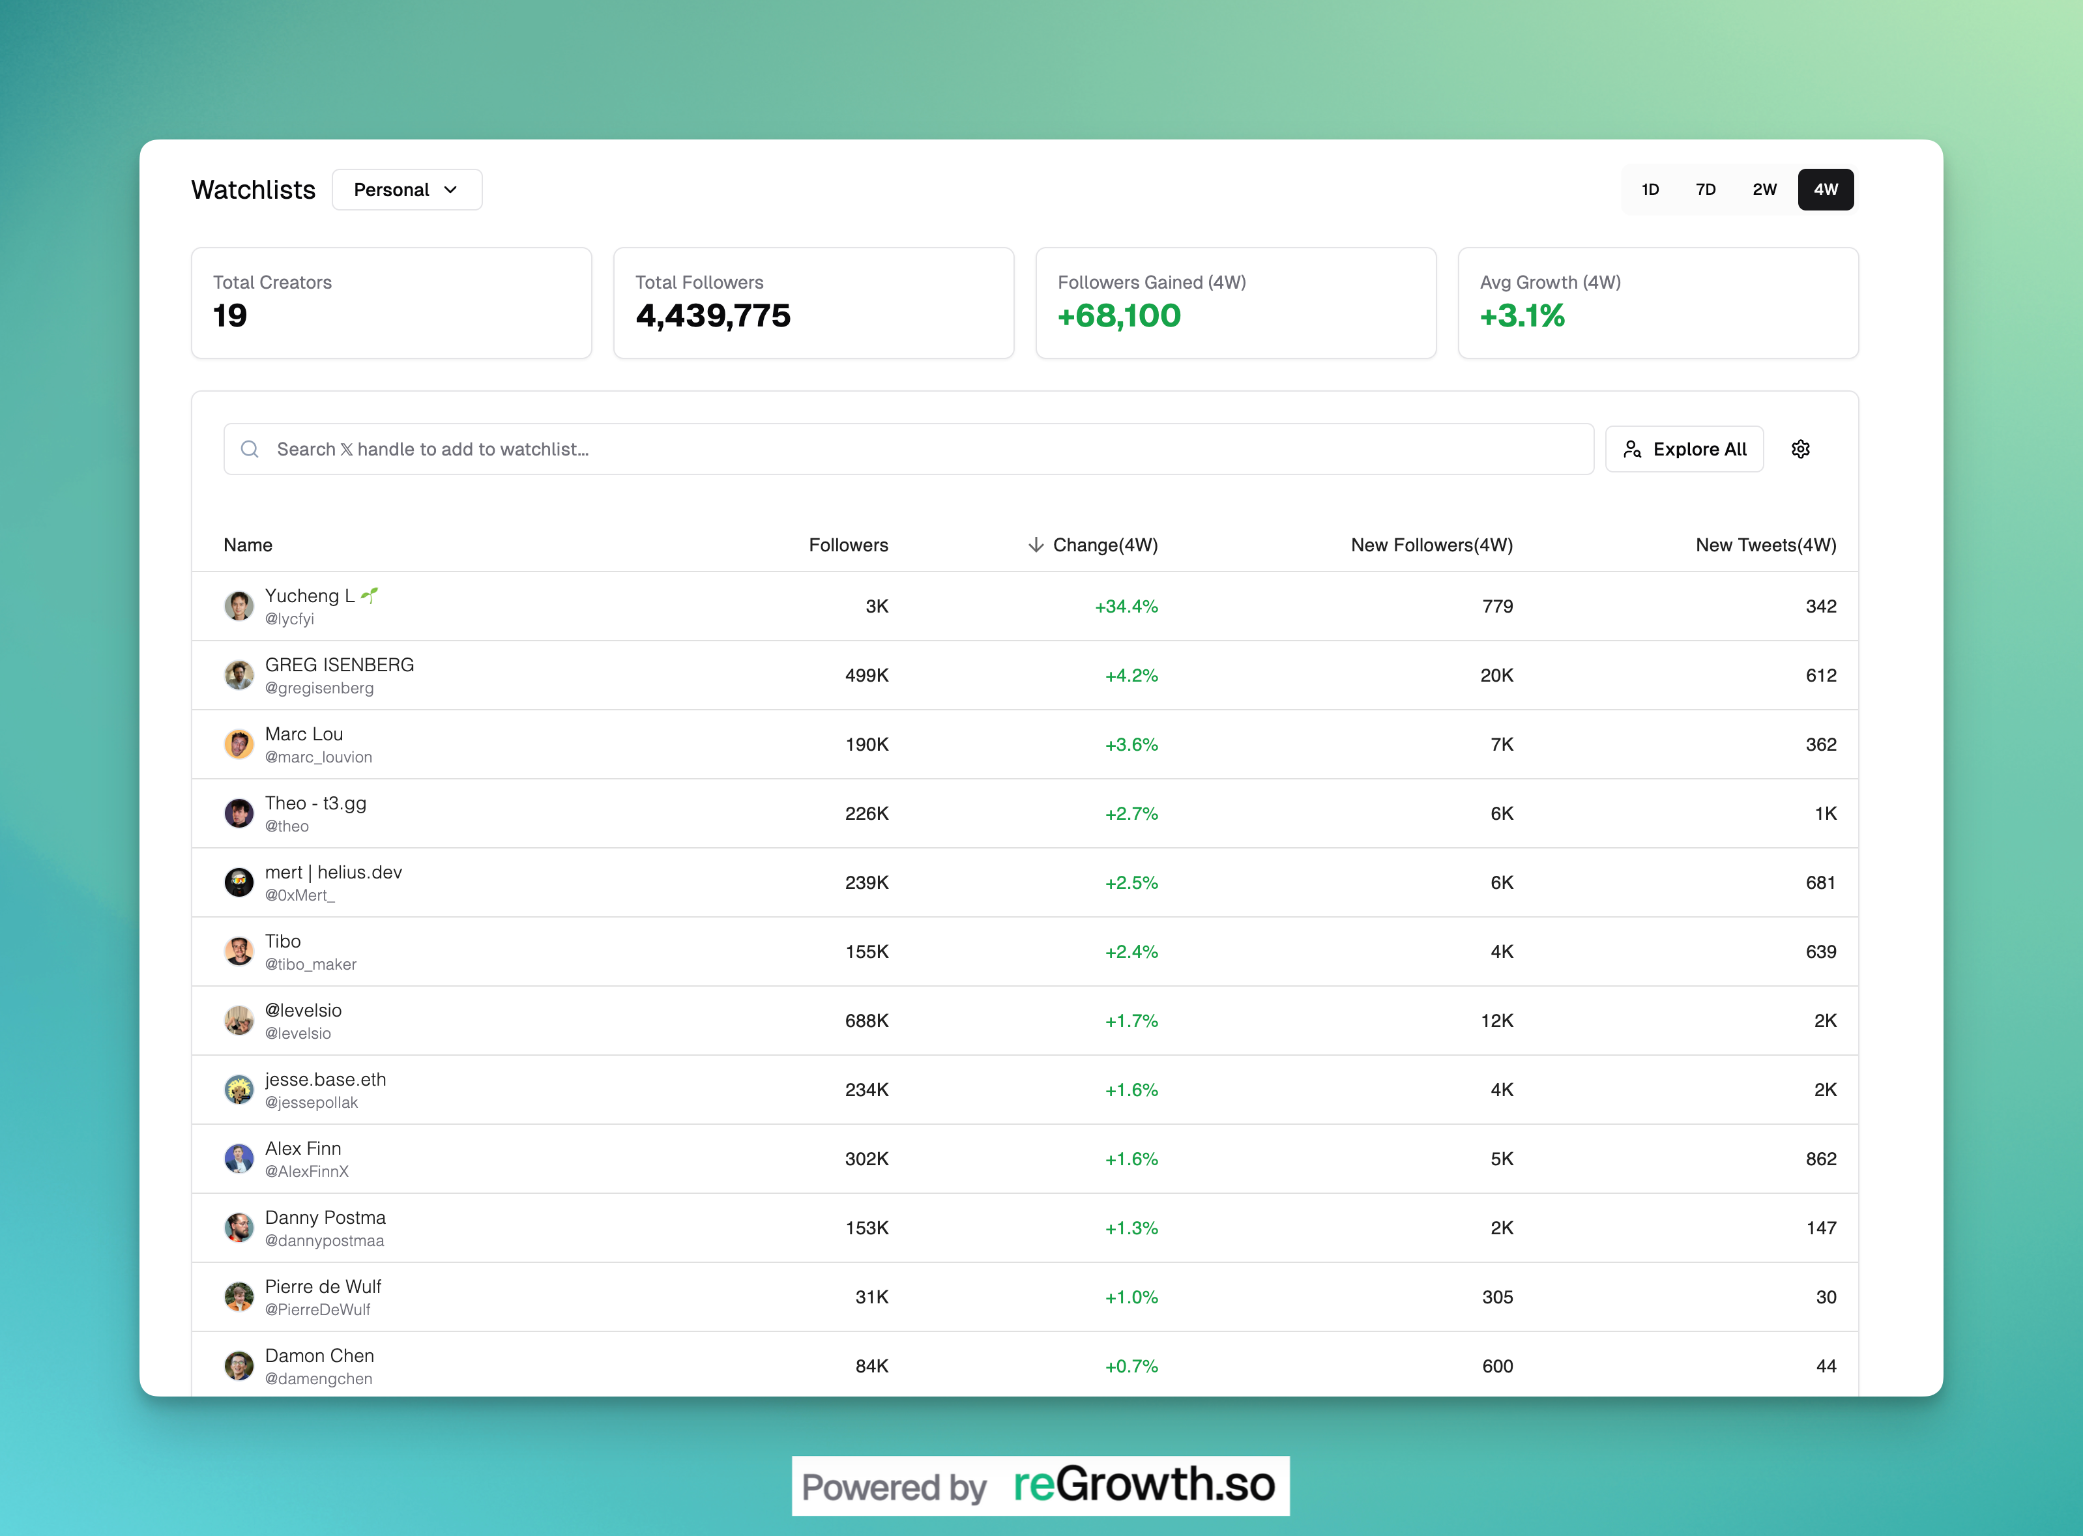Switch time range to 1D
Image resolution: width=2083 pixels, height=1536 pixels.
1650,190
